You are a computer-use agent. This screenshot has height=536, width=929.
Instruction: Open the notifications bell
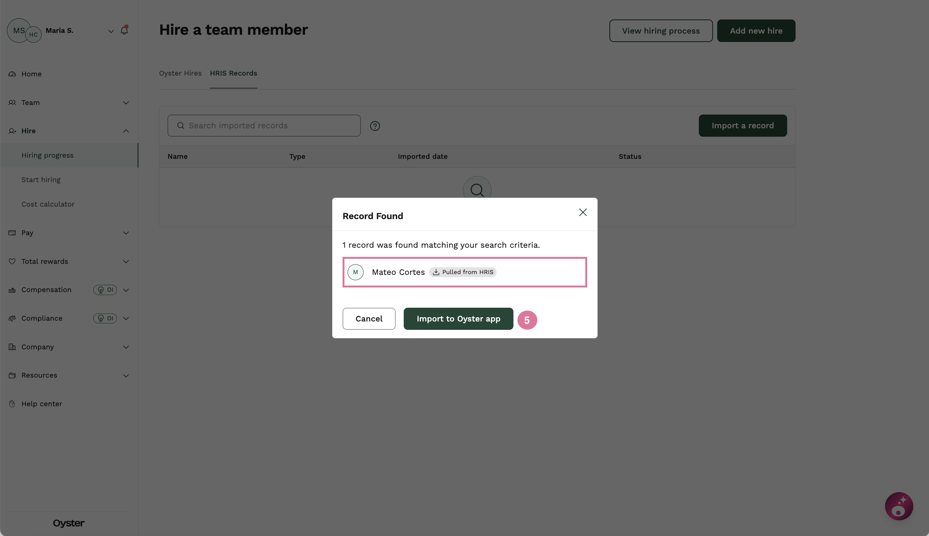tap(124, 30)
